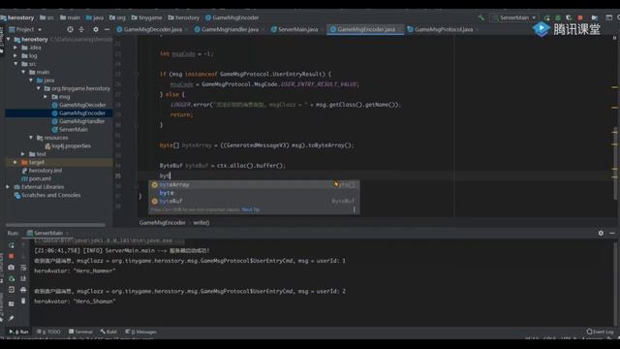Open the Event Log
The image size is (620, 349).
[x=601, y=332]
